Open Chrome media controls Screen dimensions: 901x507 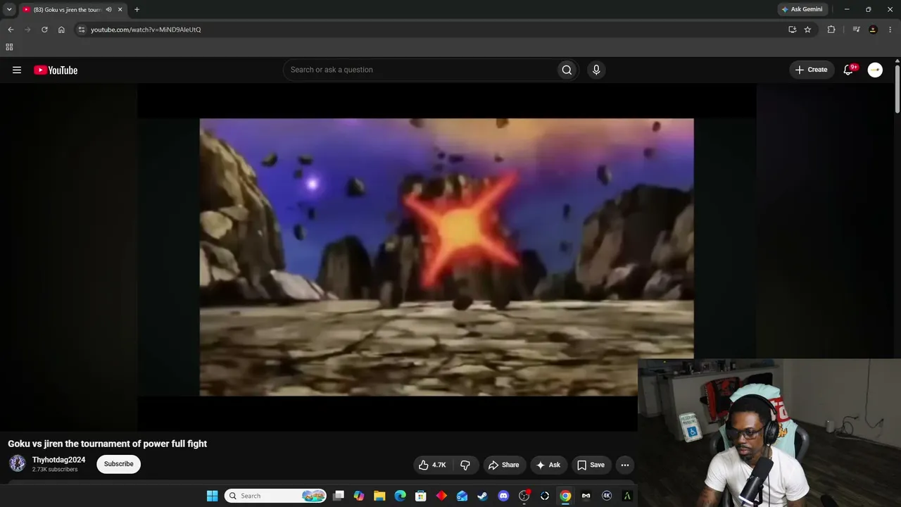[856, 30]
